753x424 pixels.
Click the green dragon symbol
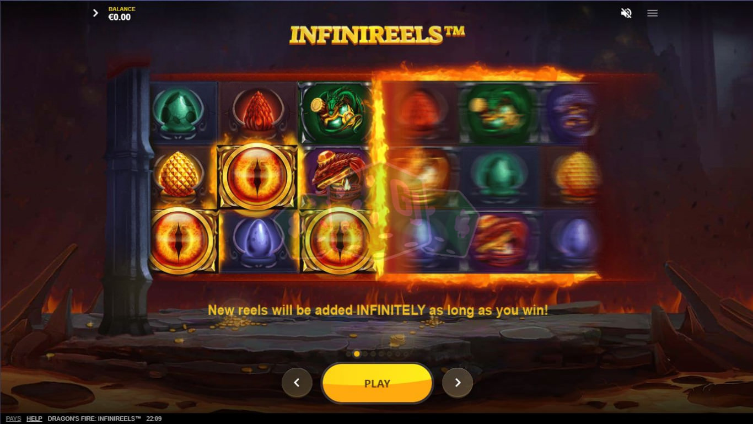pos(336,112)
